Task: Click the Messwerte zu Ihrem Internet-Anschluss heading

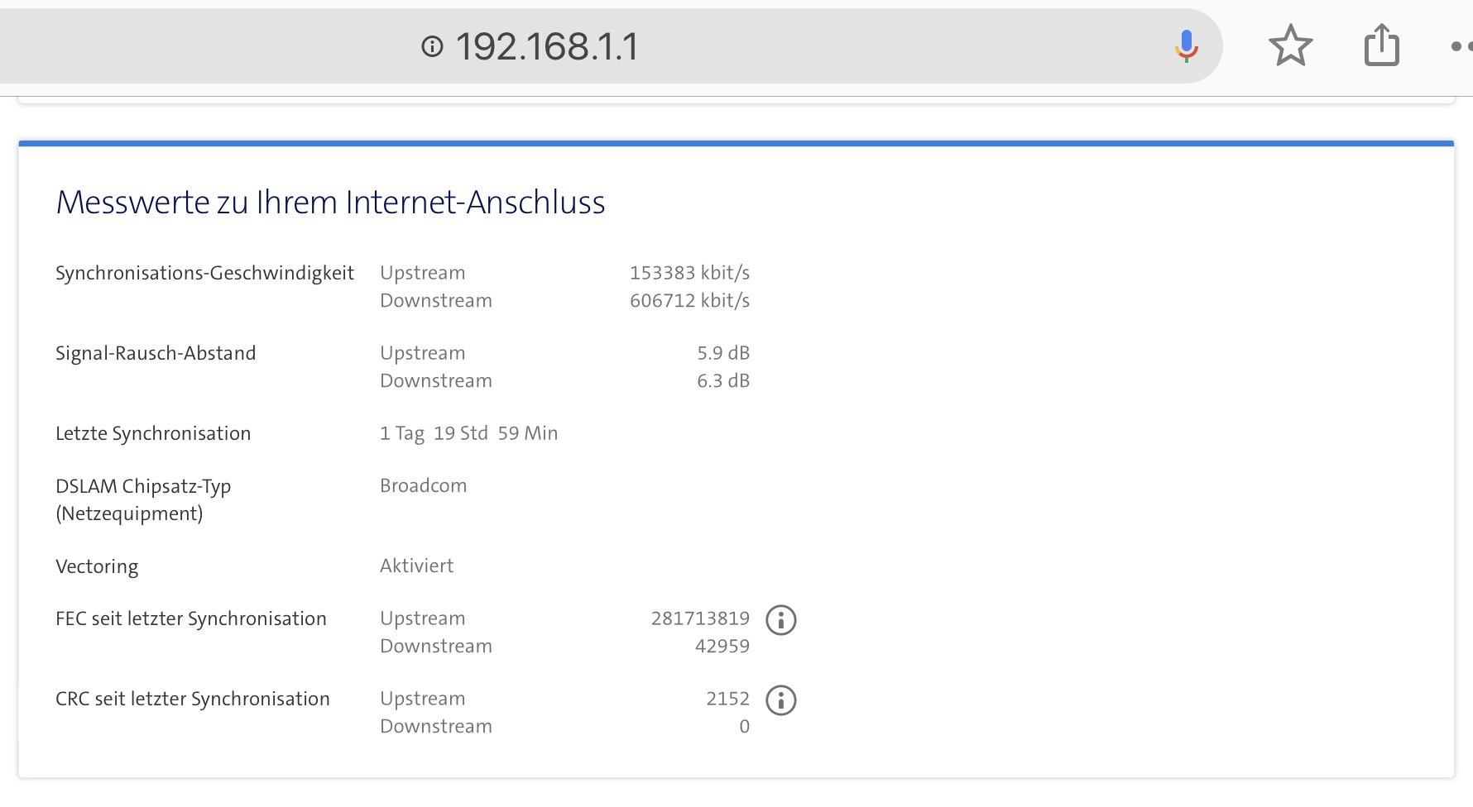Action: pyautogui.click(x=330, y=203)
